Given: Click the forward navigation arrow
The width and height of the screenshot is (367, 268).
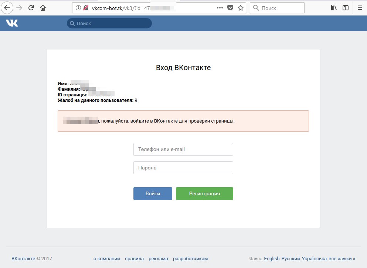Looking at the screenshot, I should [x=20, y=8].
